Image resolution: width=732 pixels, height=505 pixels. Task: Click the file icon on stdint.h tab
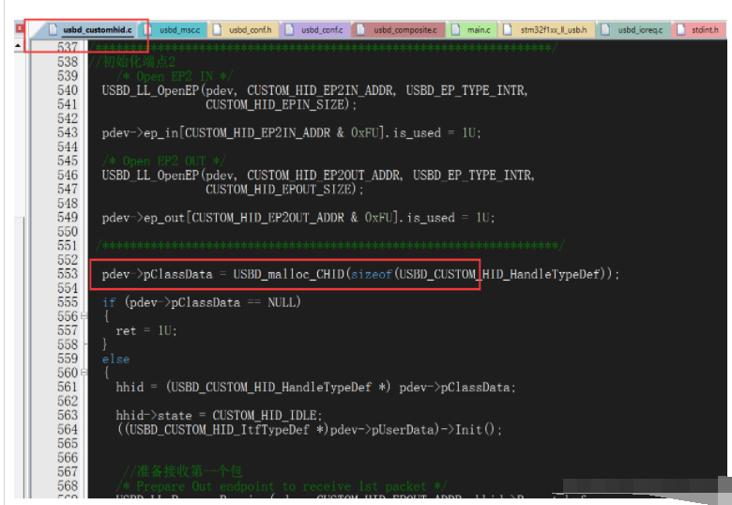(x=681, y=29)
